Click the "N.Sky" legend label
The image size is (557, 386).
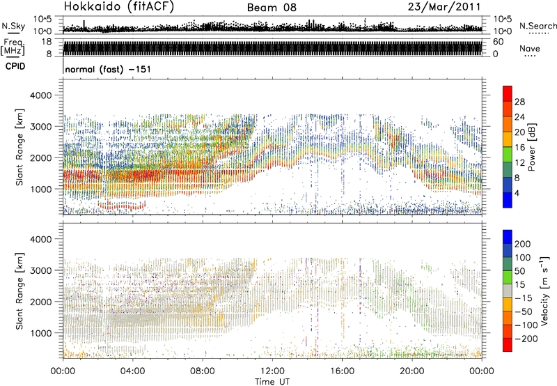point(13,26)
